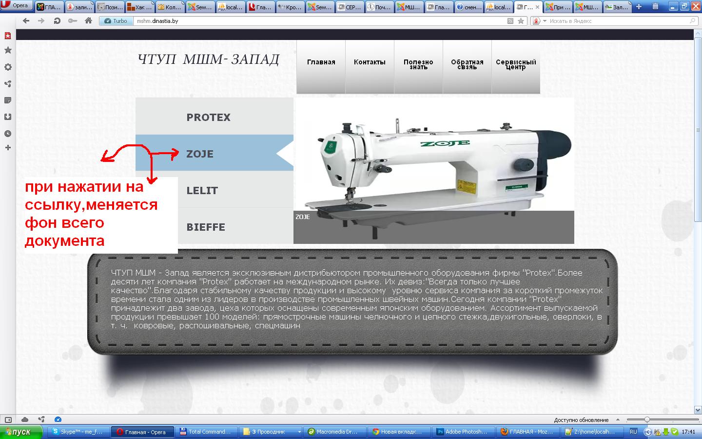This screenshot has width=702, height=439.
Task: Switch to the 'смен...' tab
Action: tap(469, 7)
